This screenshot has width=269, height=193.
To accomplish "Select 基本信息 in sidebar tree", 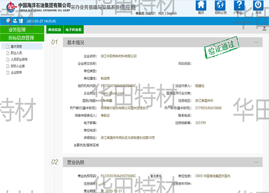I will (x=16, y=46).
